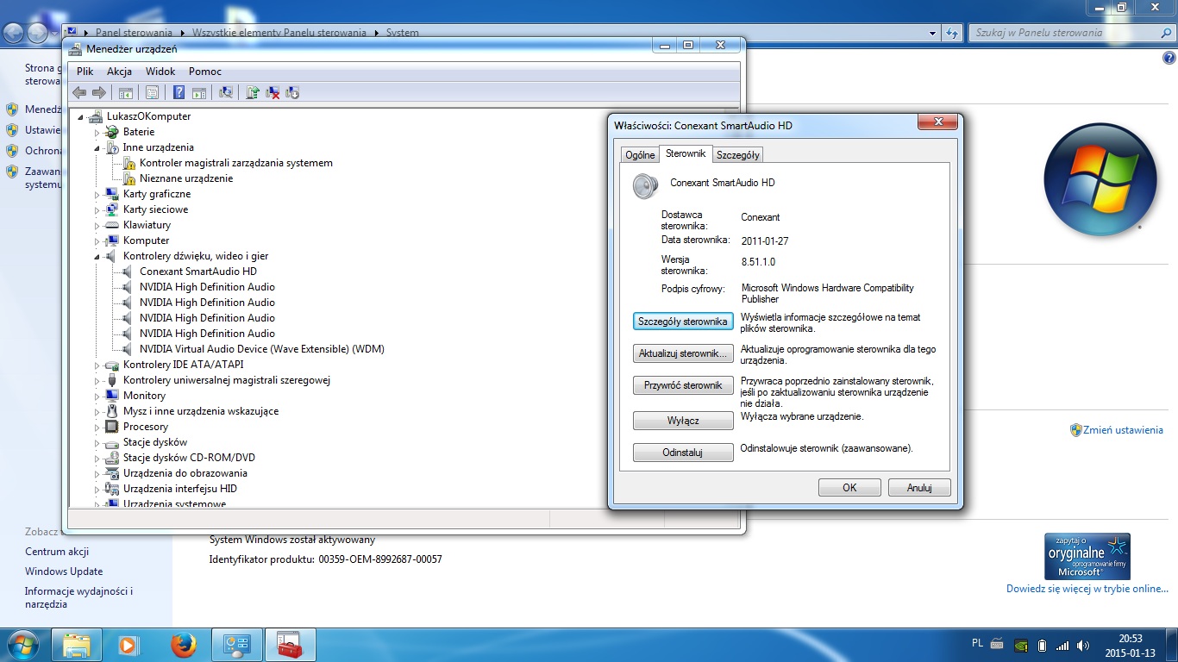Expand the Karty graficzne category
The image size is (1178, 662).
click(x=97, y=195)
